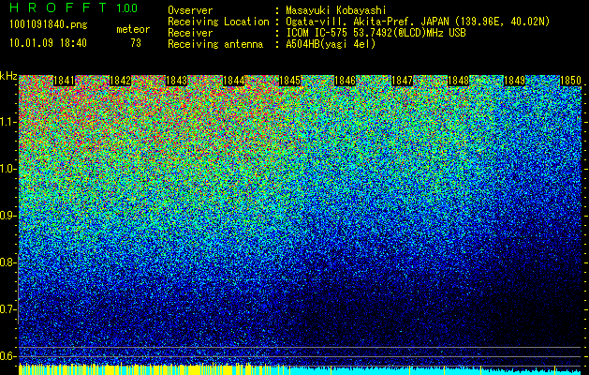
Task: Click the Ovserver label
Action: pos(190,10)
